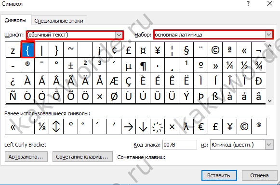280x185 pixels.
Task: Pick the yen sign ¥ in the main grid
Action: (158, 50)
